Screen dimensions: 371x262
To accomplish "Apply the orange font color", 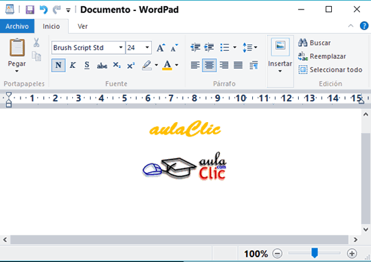I will 167,65.
